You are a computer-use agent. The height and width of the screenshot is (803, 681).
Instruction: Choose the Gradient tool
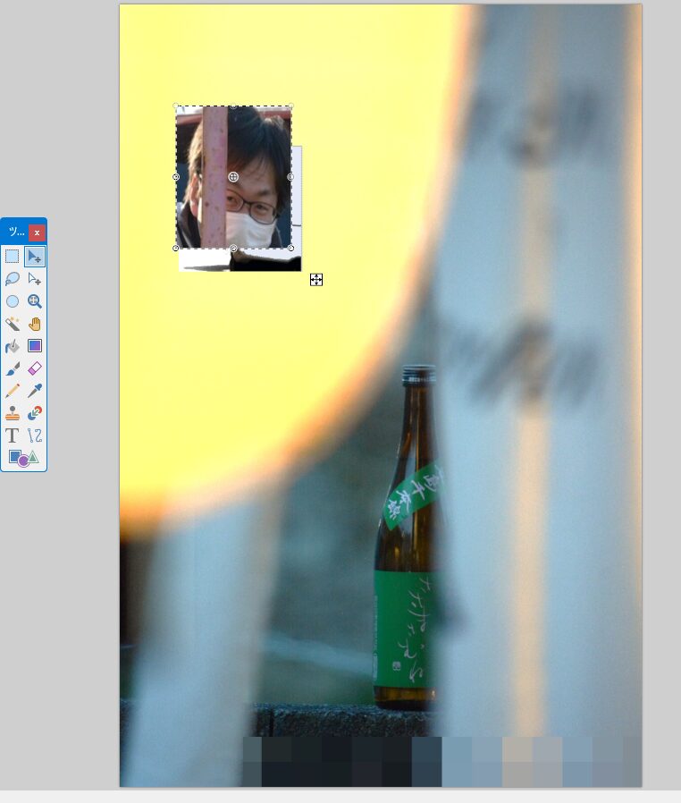(35, 346)
